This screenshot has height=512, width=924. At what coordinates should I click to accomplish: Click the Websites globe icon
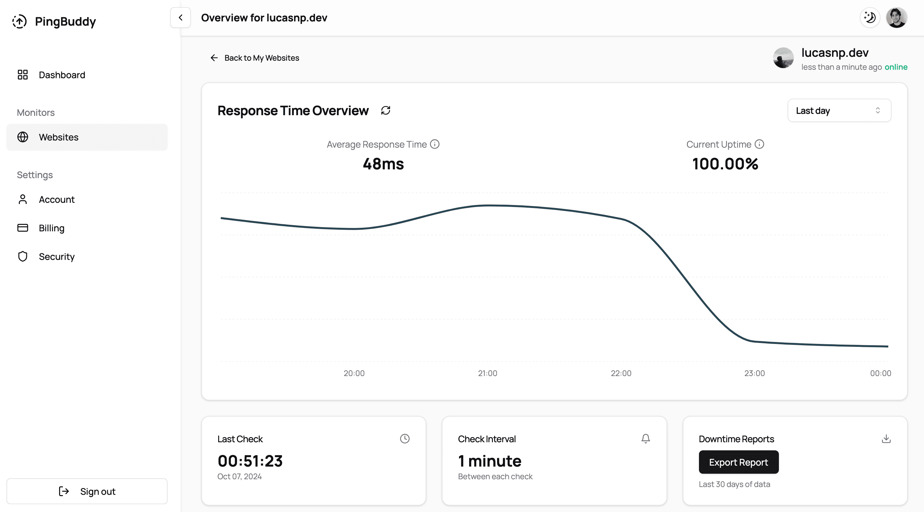(x=23, y=137)
